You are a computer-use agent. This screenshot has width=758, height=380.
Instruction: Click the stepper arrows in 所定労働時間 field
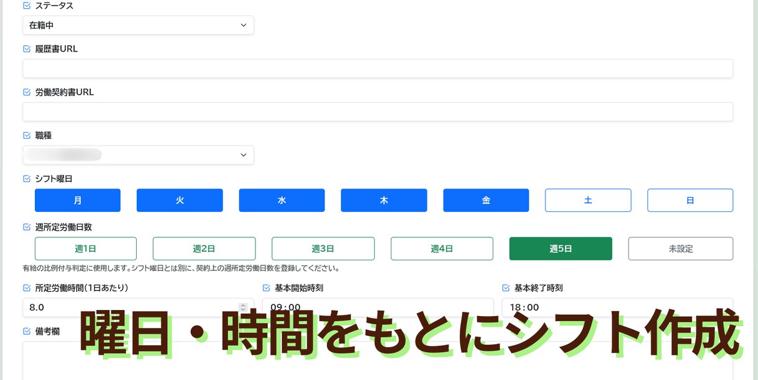[243, 307]
